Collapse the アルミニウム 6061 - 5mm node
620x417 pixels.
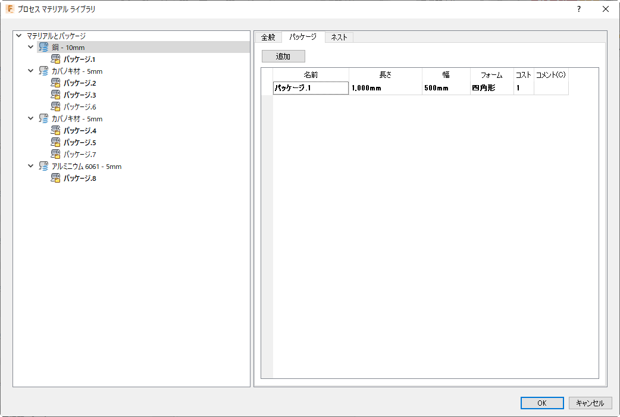[30, 166]
